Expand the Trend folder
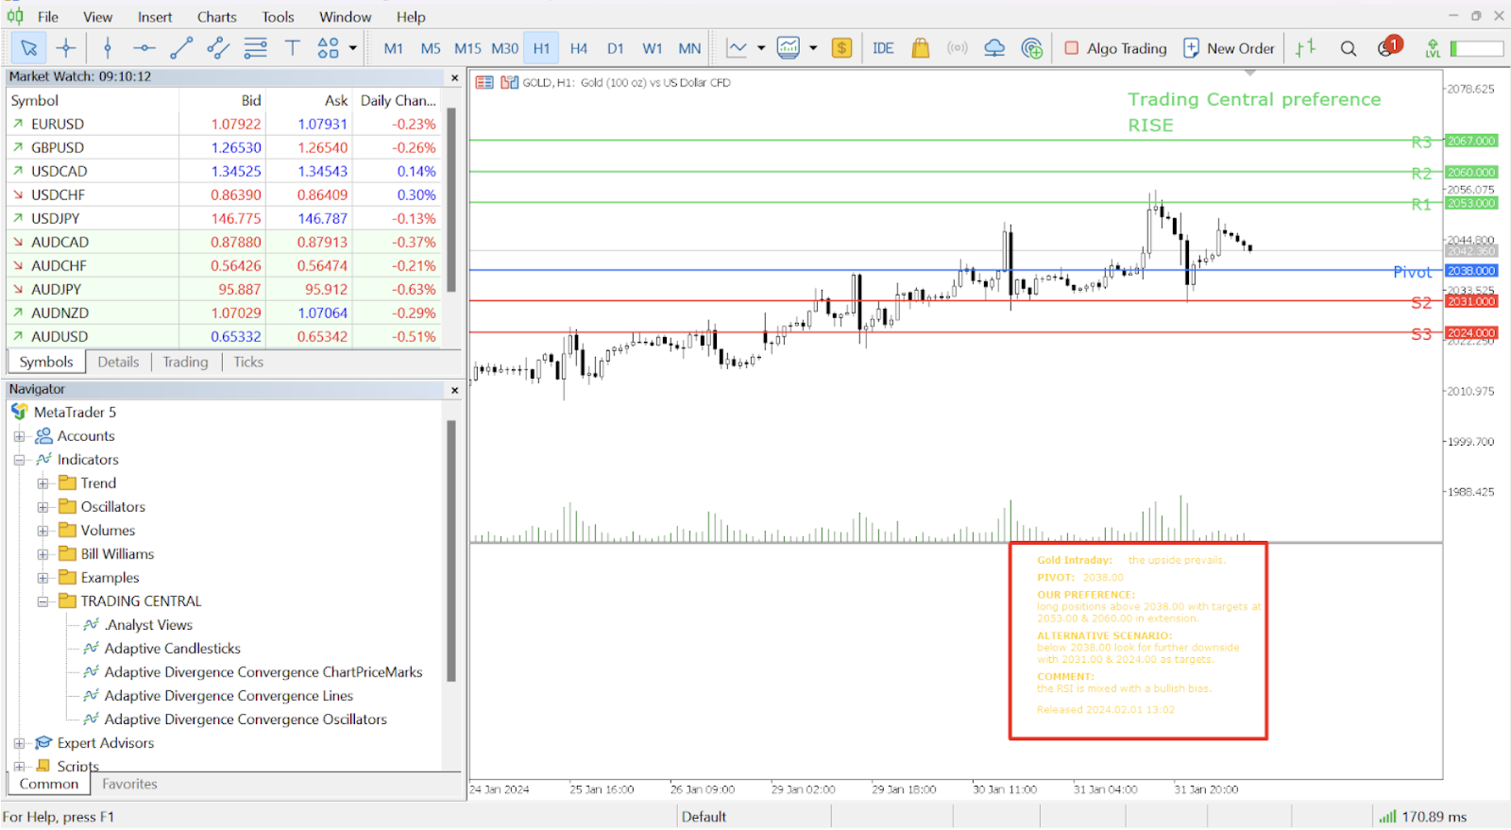 [42, 483]
